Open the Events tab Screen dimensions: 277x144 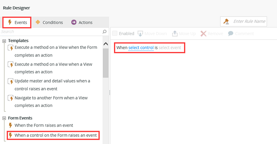17,22
